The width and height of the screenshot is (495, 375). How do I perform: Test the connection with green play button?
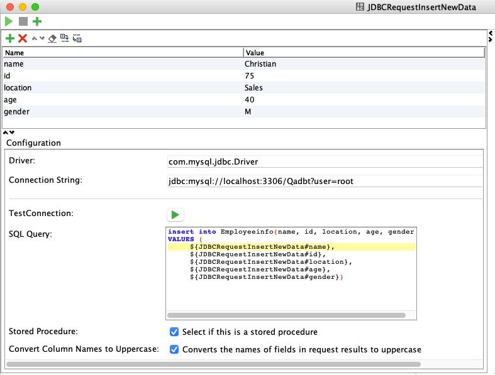click(175, 214)
